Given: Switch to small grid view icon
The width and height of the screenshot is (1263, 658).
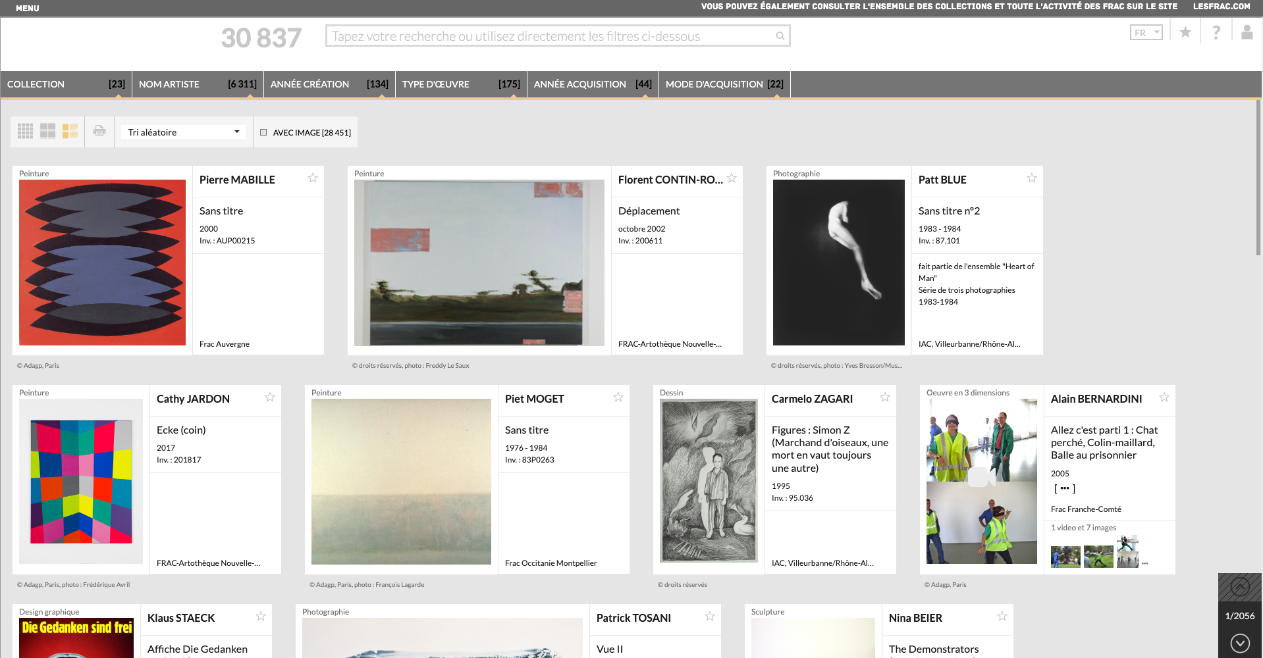Looking at the screenshot, I should (25, 132).
